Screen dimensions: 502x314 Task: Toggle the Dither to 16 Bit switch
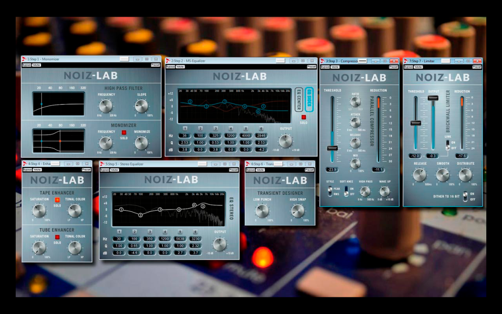click(x=465, y=196)
